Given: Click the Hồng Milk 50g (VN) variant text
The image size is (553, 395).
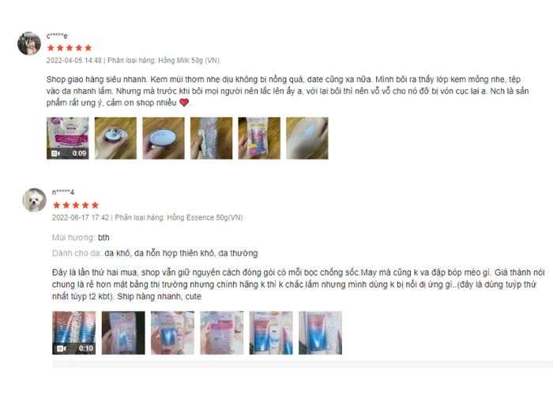Looking at the screenshot, I should pos(189,60).
